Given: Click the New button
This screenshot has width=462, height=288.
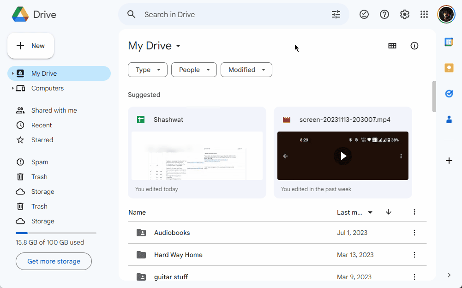Looking at the screenshot, I should (31, 46).
